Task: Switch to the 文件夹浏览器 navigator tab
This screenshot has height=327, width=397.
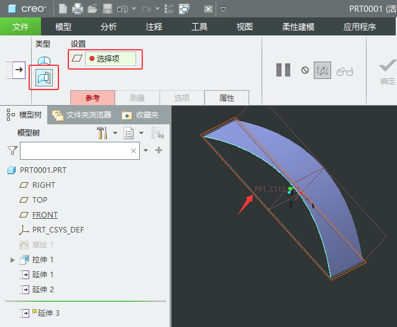Action: pyautogui.click(x=82, y=115)
